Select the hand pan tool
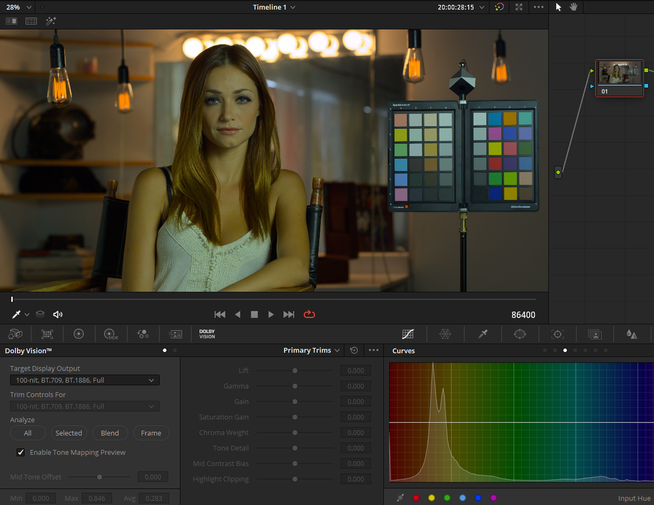Image resolution: width=654 pixels, height=505 pixels. point(573,7)
